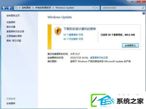Minimize the Windows Update window

point(129,1)
